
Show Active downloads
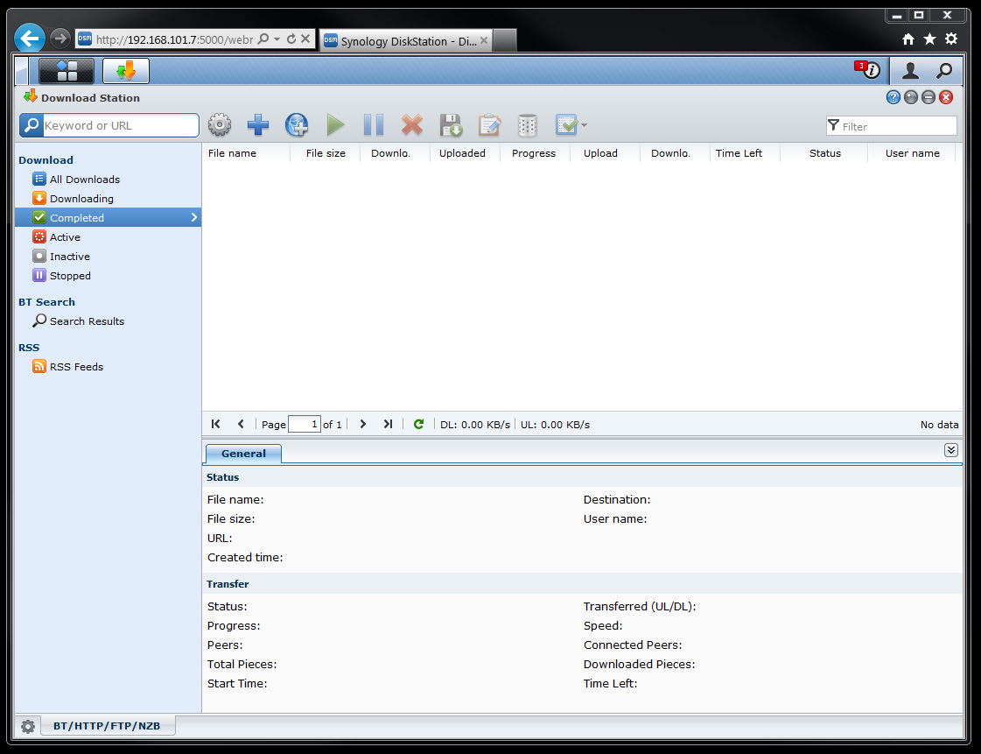[108, 236]
